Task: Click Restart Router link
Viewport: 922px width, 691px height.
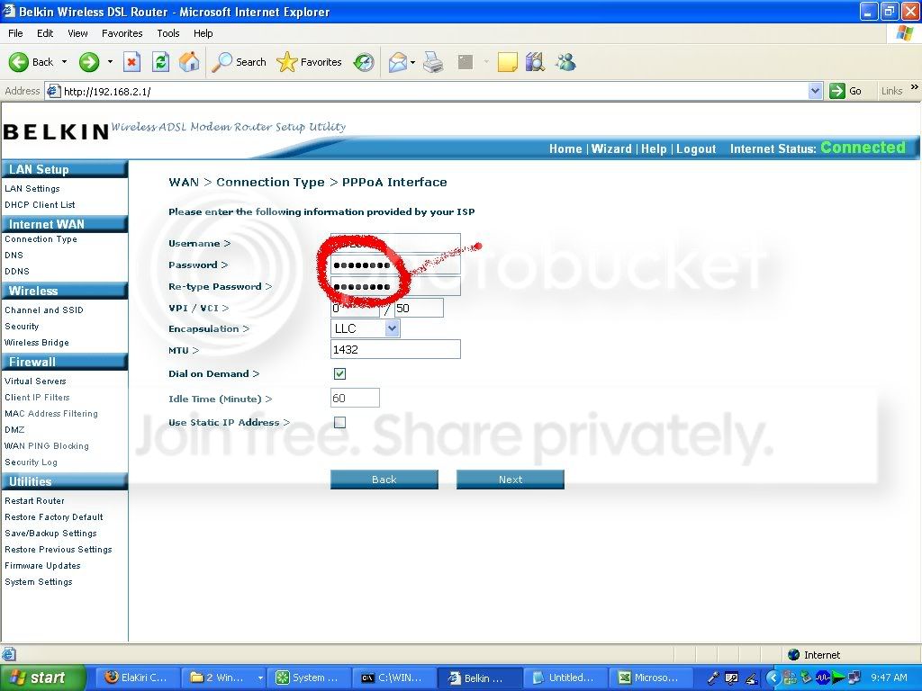Action: tap(35, 500)
